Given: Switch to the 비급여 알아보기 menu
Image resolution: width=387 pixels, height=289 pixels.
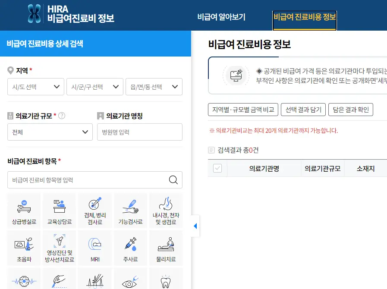Looking at the screenshot, I should point(222,16).
